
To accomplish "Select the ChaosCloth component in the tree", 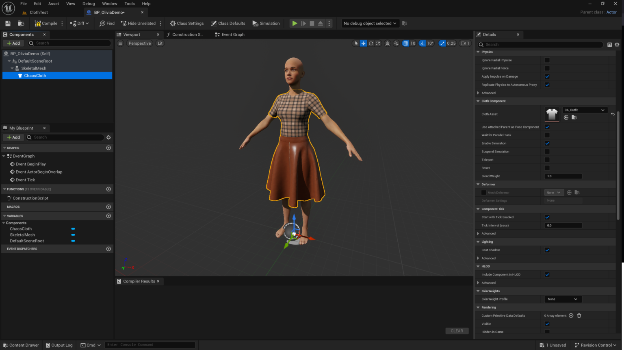I will click(x=35, y=75).
